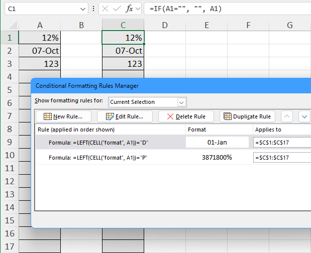This screenshot has width=311, height=253.
Task: Select cell A2 containing 07-Oct
Action: tap(40, 51)
